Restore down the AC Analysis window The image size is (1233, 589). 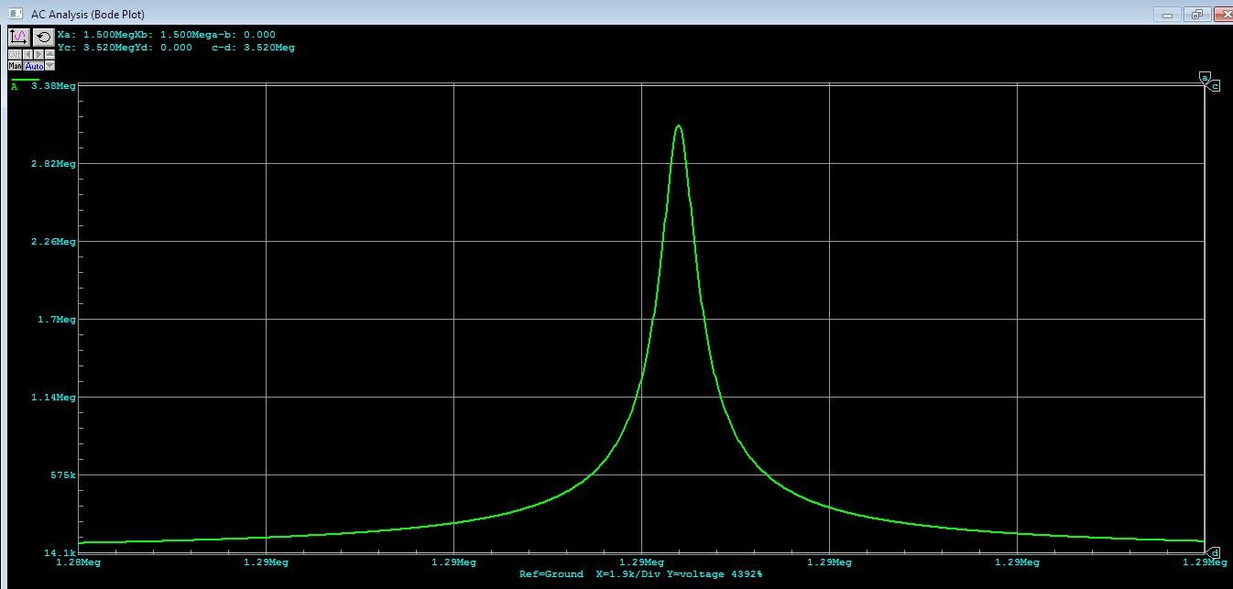[1196, 14]
